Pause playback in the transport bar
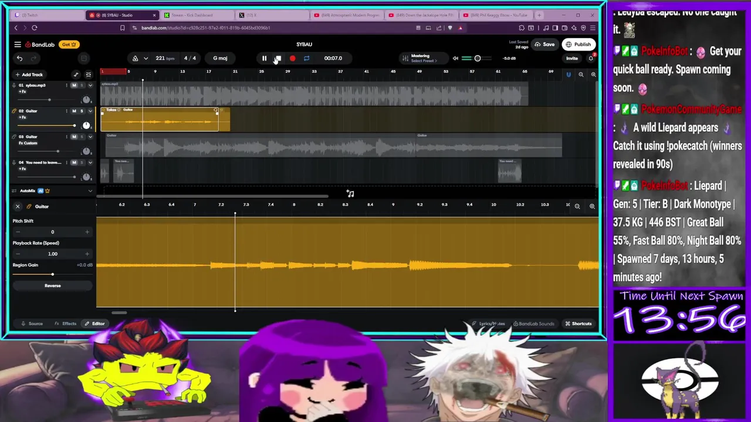The width and height of the screenshot is (751, 422). pyautogui.click(x=264, y=58)
